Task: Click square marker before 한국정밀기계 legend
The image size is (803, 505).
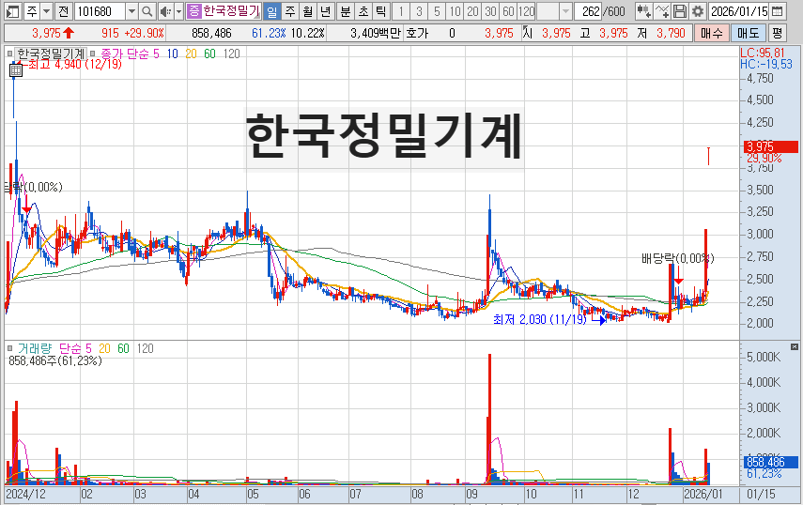Action: tap(9, 54)
